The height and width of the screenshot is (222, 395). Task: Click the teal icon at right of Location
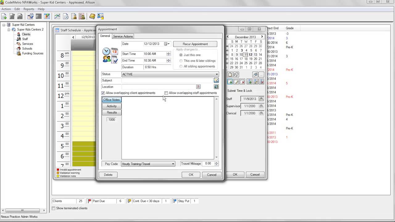tap(216, 87)
